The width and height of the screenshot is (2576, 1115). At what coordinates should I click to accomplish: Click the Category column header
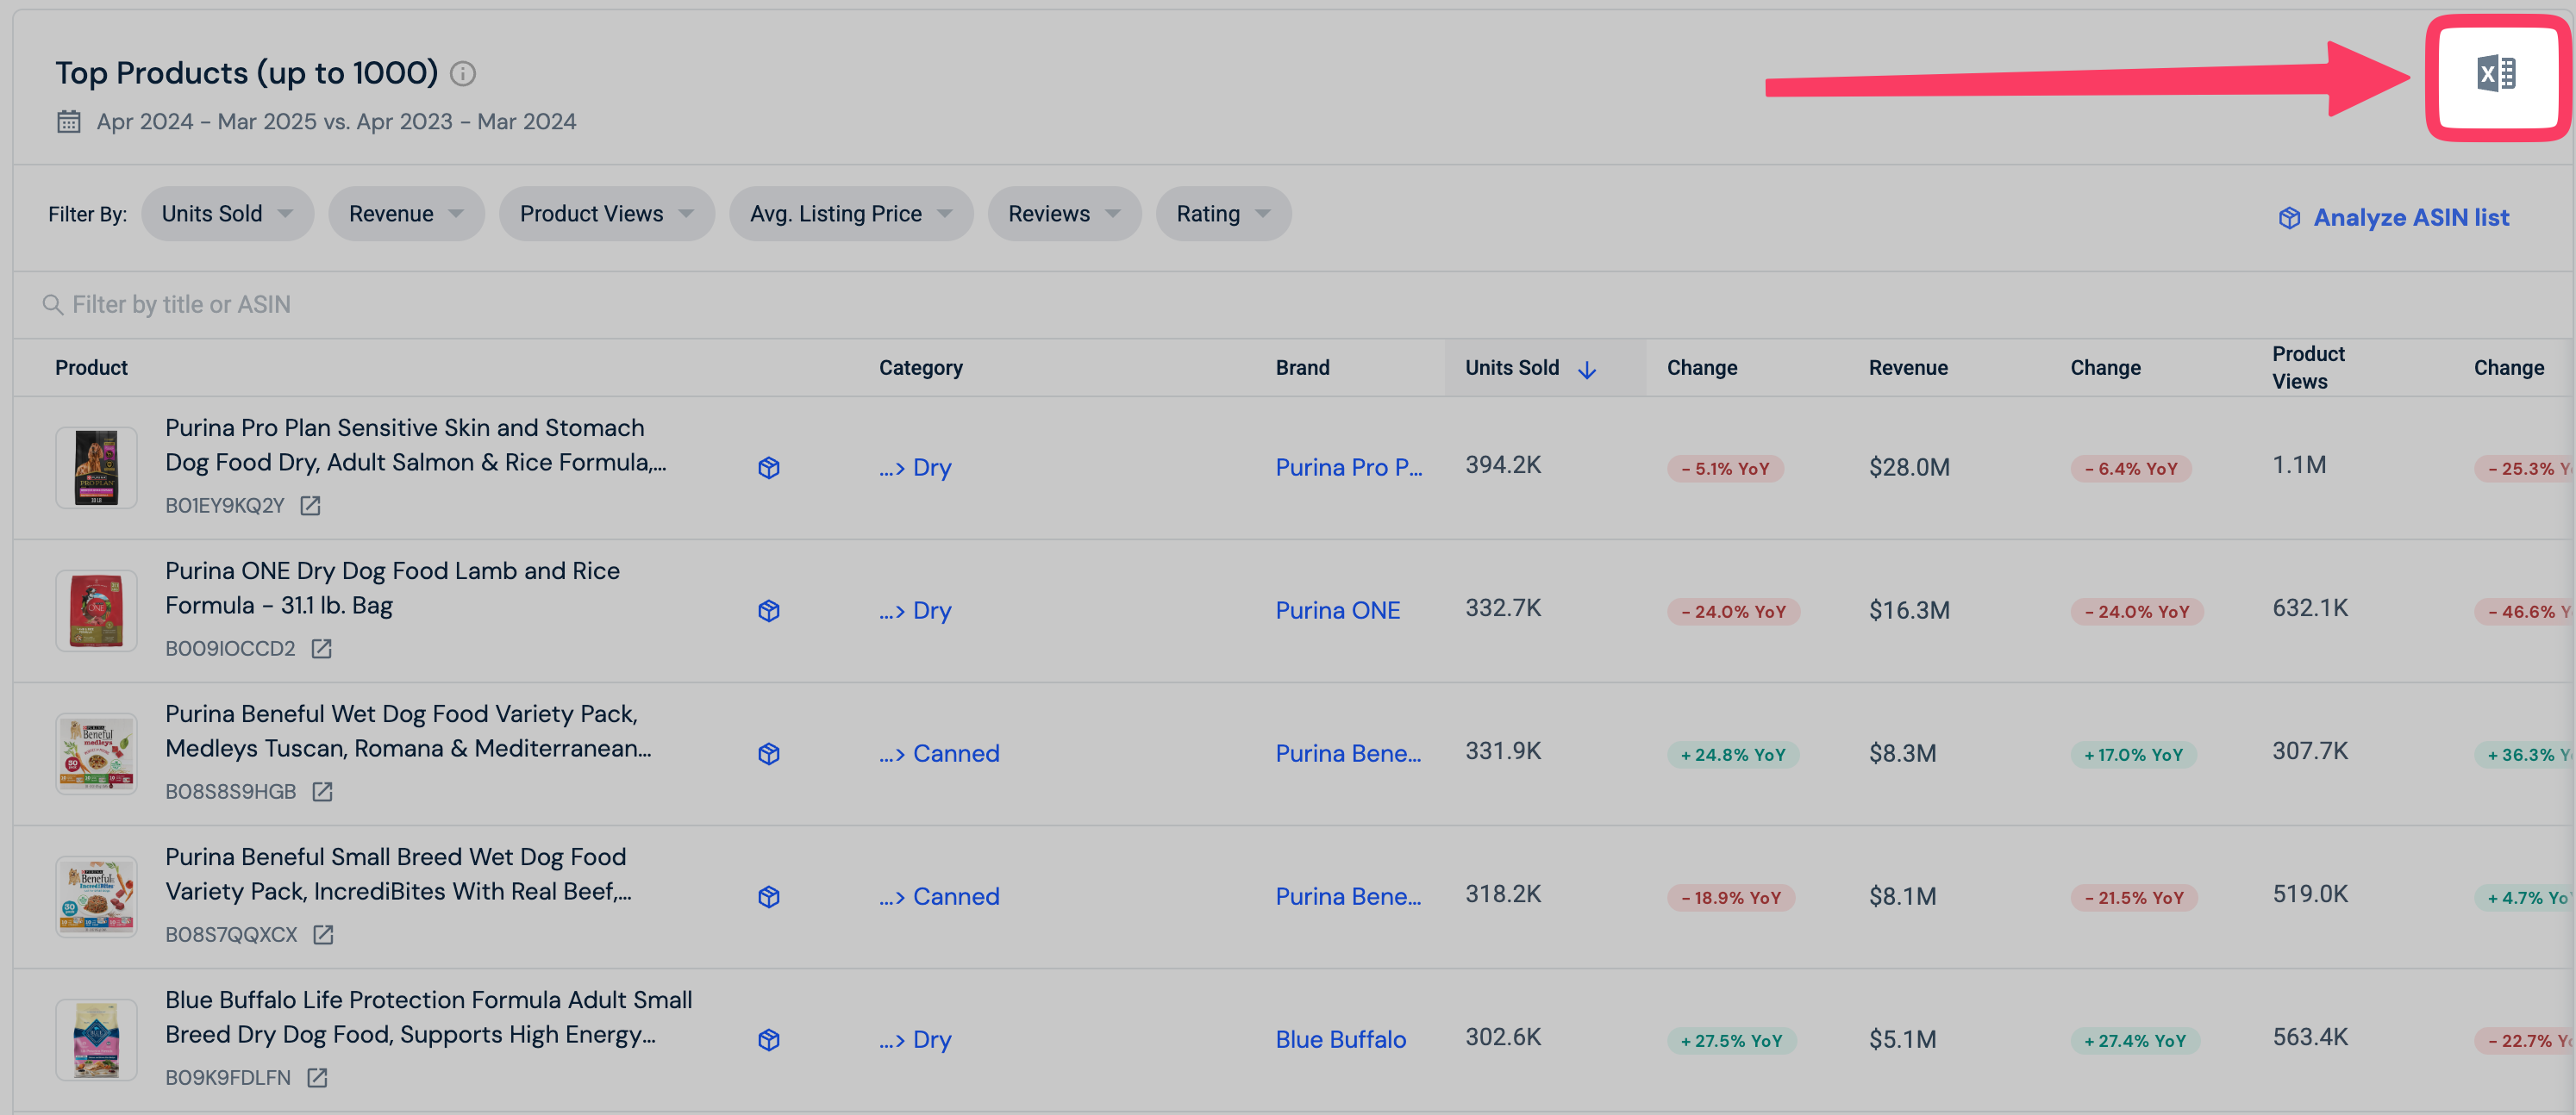[x=921, y=368]
